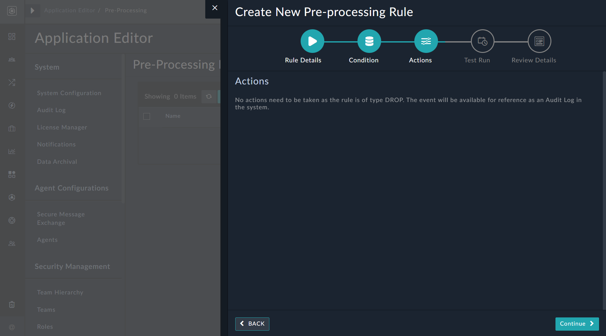This screenshot has width=606, height=336.
Task: Click the Actions step filter icon
Action: [426, 41]
